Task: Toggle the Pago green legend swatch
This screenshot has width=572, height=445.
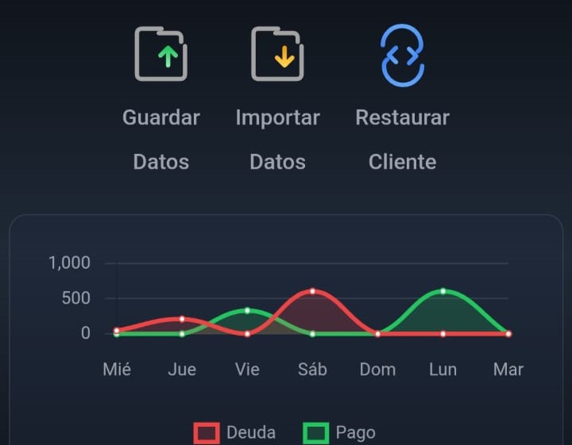Action: (316, 433)
